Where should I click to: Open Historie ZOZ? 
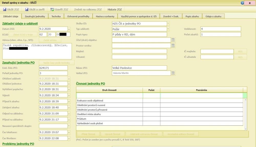point(115,9)
